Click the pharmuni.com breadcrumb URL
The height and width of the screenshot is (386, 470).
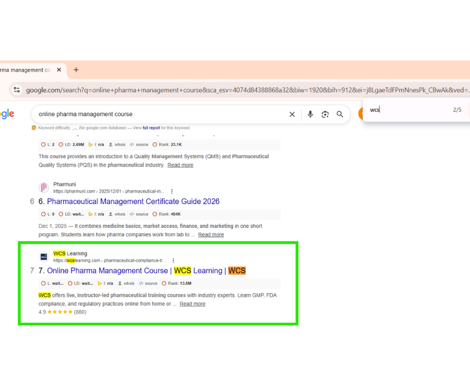pyautogui.click(x=108, y=191)
